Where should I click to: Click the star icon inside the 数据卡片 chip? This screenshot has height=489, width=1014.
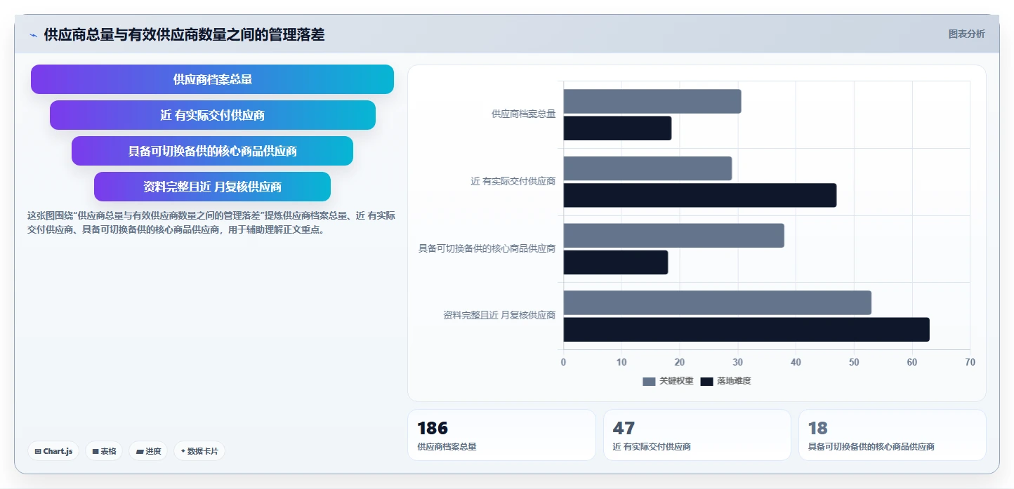pyautogui.click(x=183, y=451)
